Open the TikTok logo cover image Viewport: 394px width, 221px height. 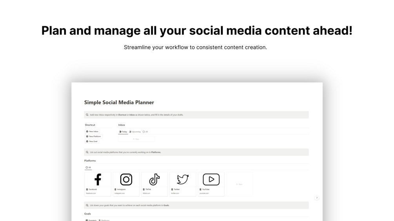(154, 180)
